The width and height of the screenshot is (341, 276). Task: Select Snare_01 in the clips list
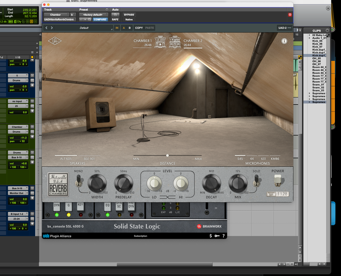click(318, 85)
